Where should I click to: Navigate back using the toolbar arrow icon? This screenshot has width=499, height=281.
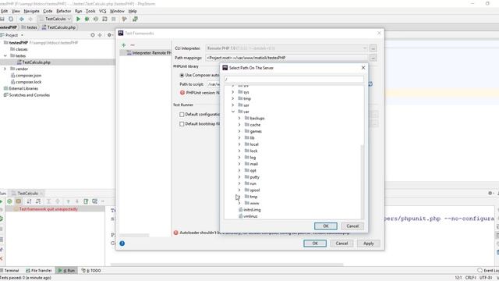tap(22, 19)
